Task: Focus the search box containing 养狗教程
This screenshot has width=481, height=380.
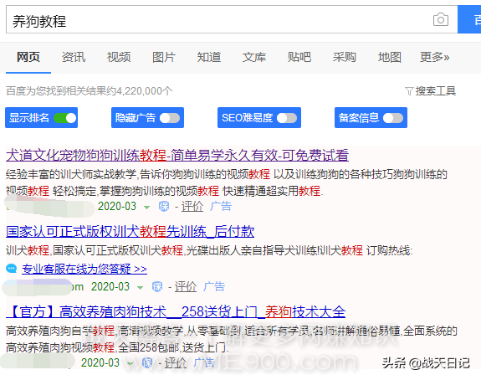Action: coord(232,19)
